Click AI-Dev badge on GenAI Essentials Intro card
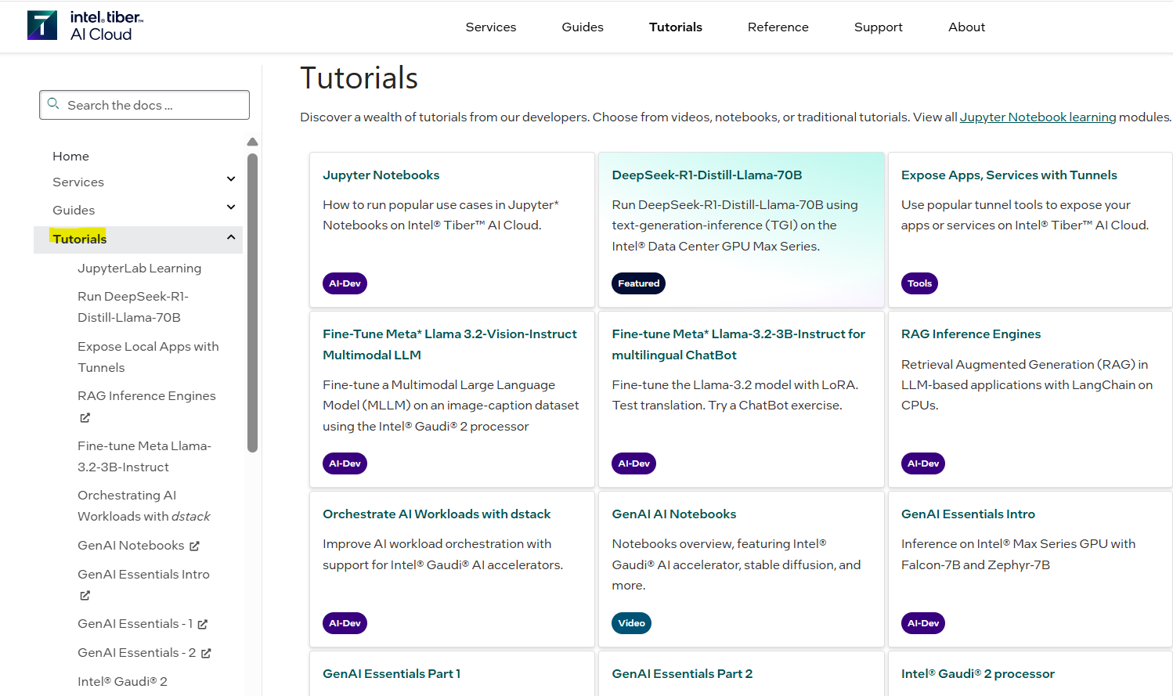 click(x=923, y=623)
